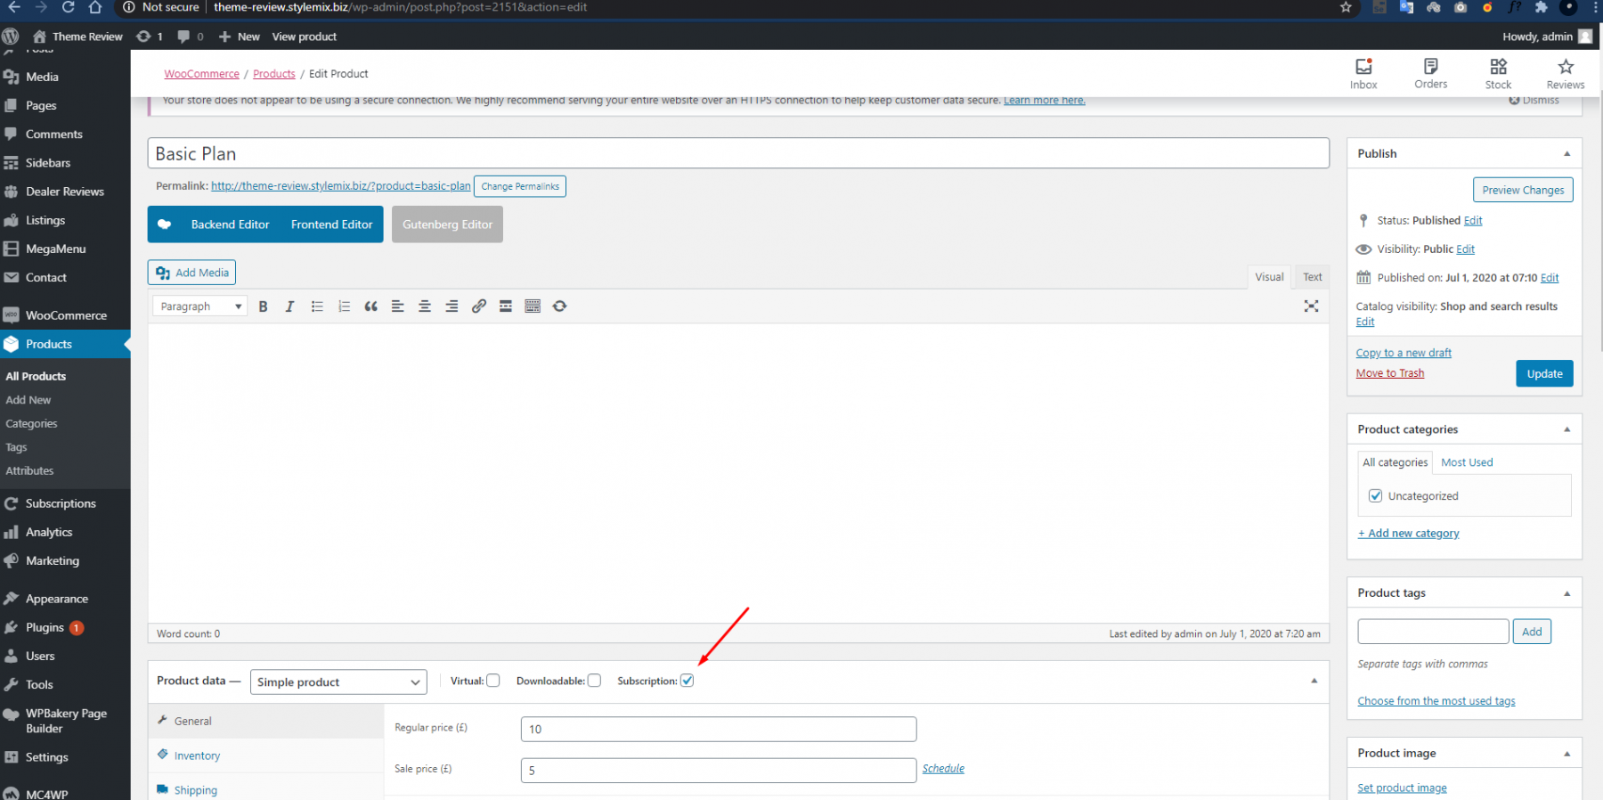Open the Inventory product data tab
Screen dimensions: 1603x800
click(197, 755)
